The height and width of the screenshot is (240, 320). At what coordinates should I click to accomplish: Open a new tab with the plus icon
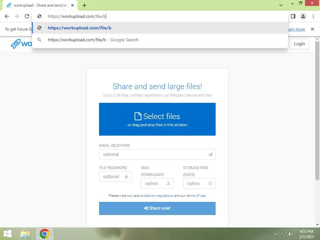[x=84, y=6]
